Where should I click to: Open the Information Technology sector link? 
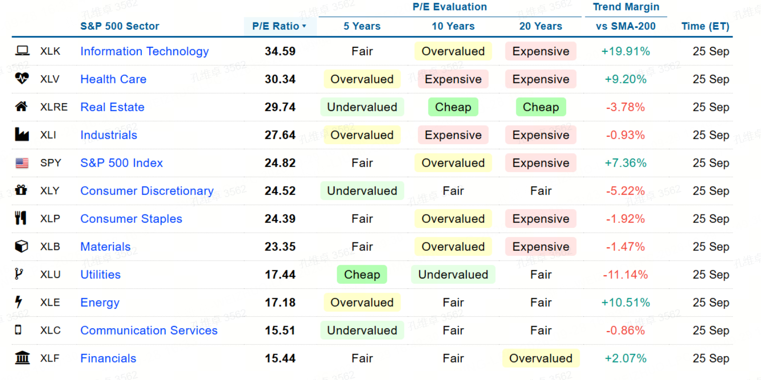[144, 51]
